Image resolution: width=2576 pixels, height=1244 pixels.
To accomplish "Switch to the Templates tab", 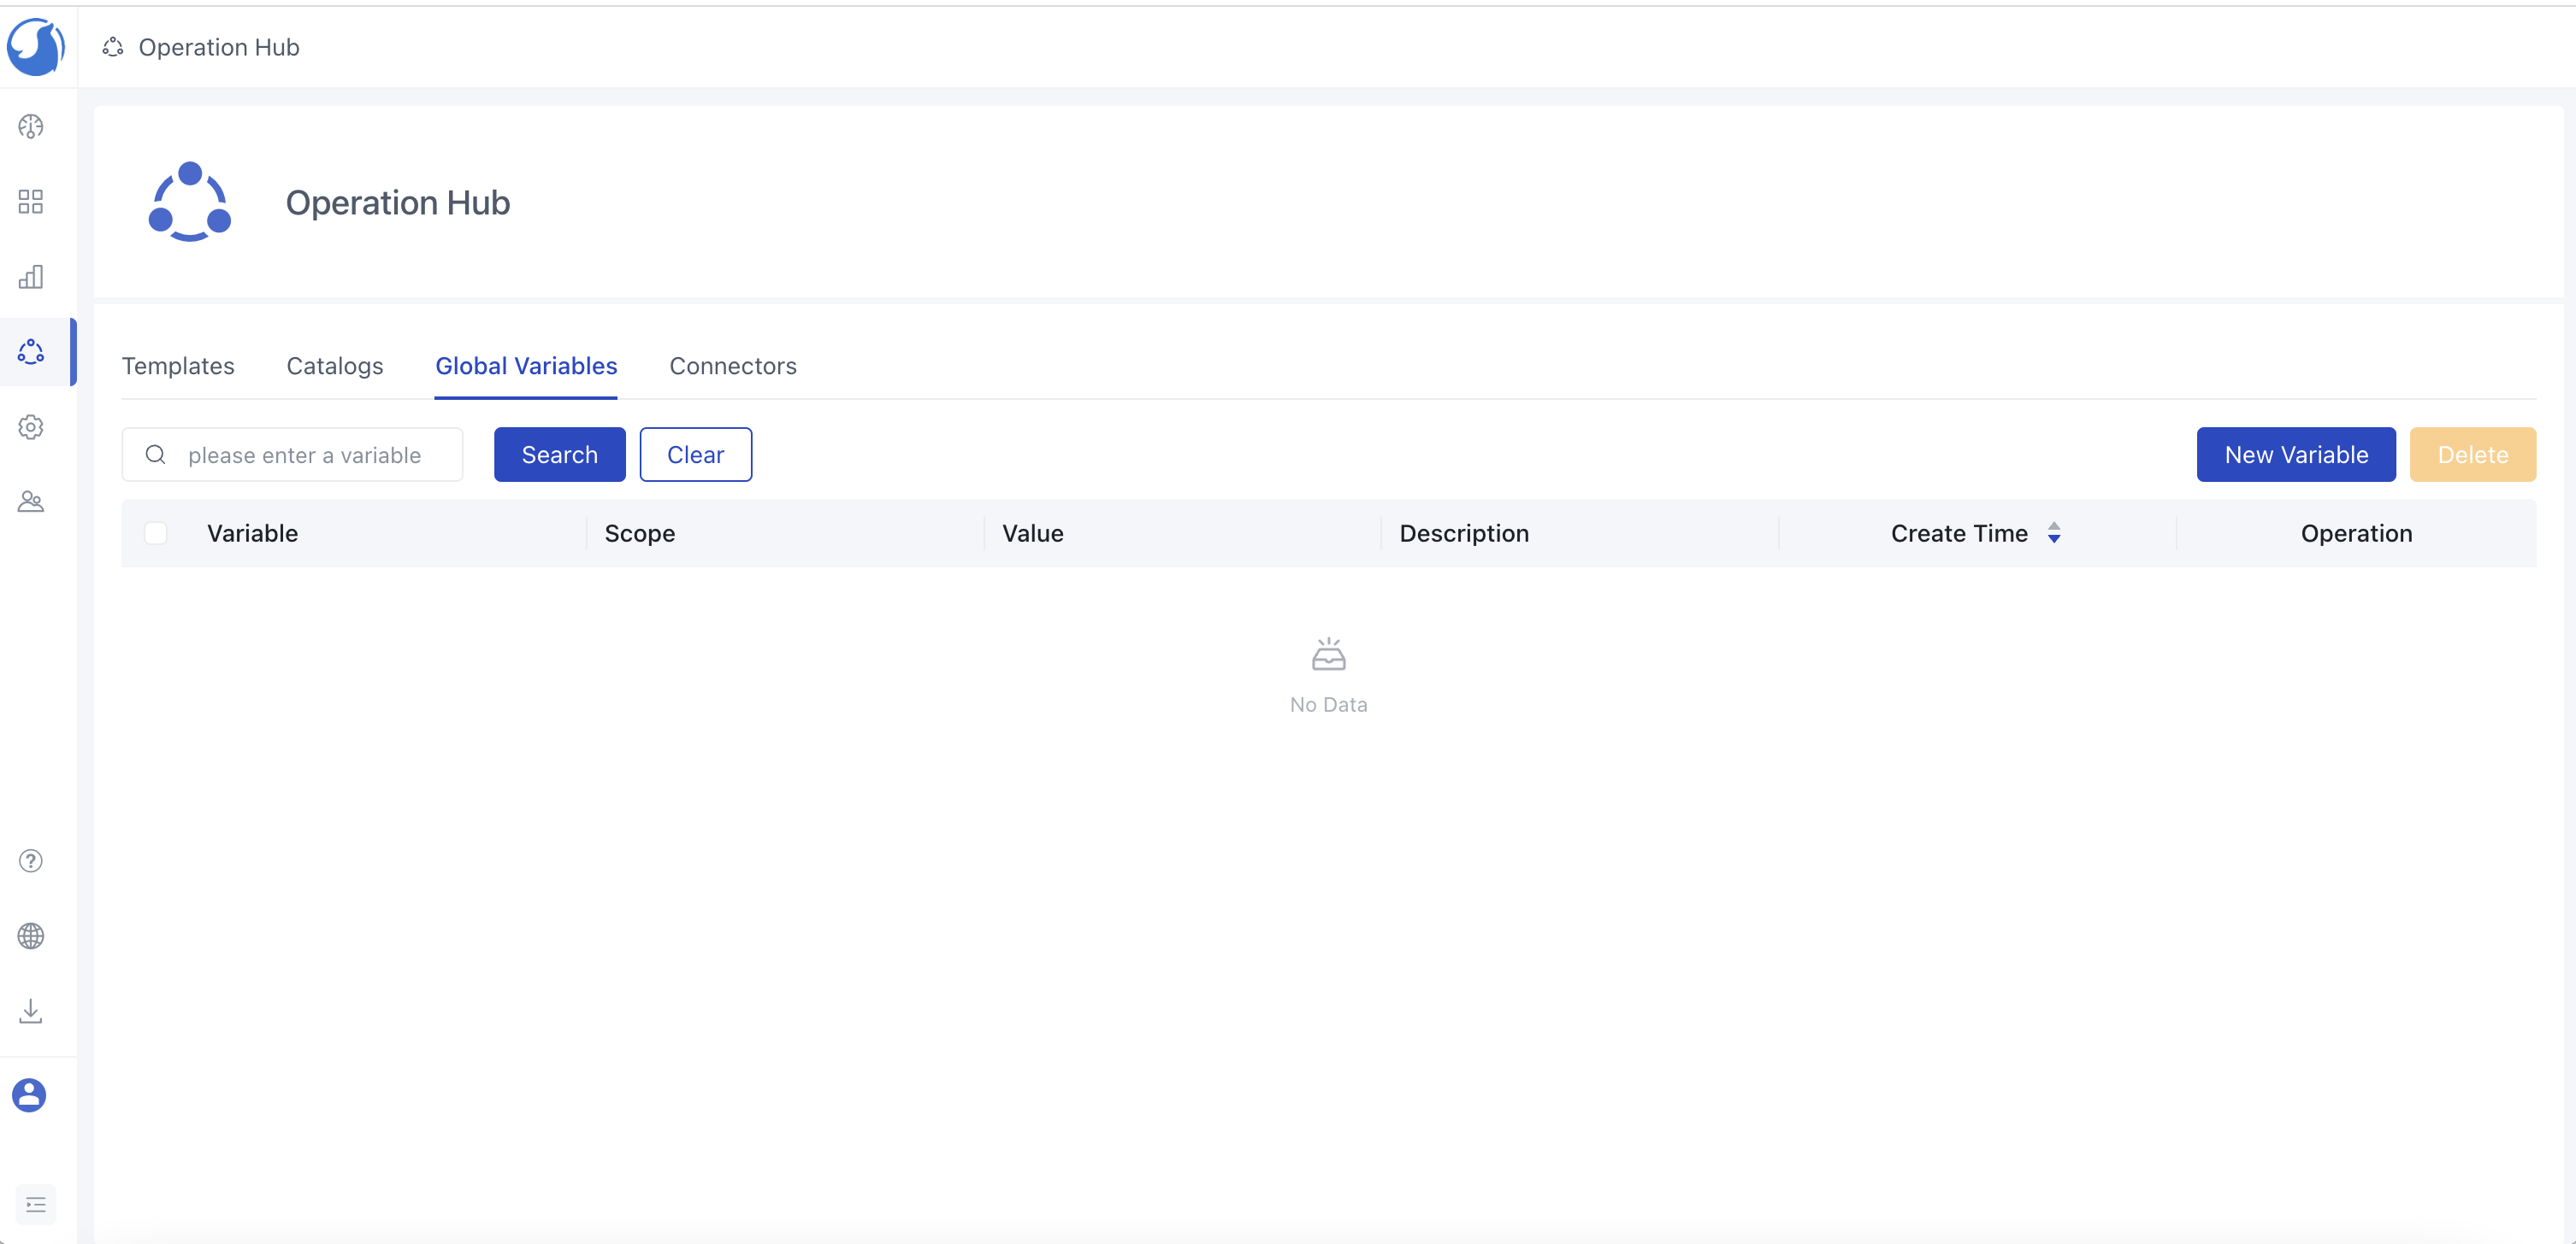I will click(177, 364).
